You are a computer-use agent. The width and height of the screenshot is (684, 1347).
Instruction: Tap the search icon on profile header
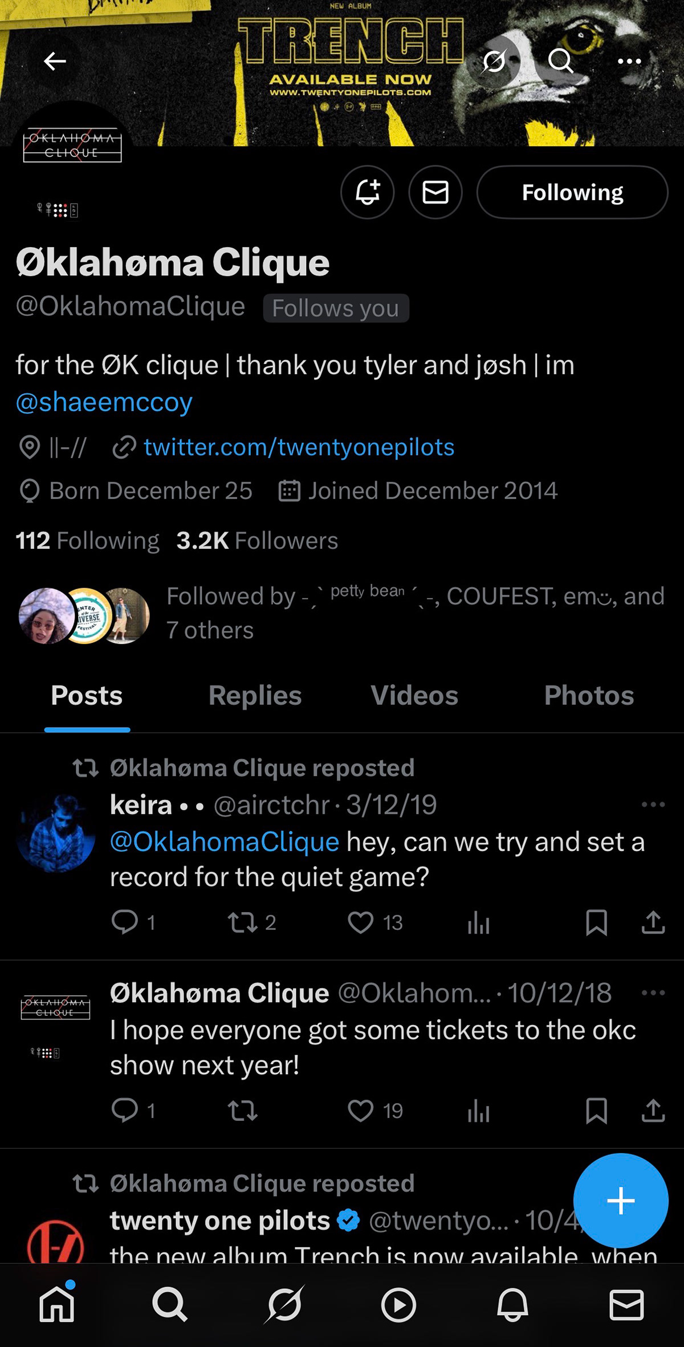560,61
